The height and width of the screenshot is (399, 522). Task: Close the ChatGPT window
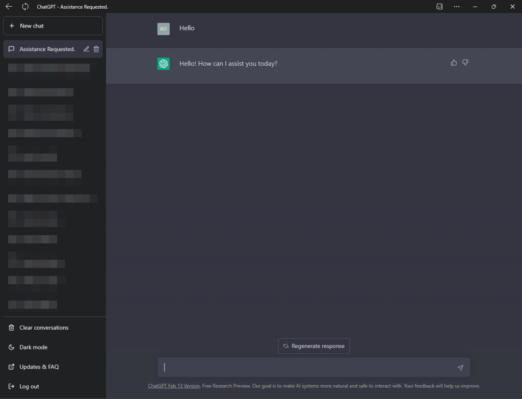(513, 7)
